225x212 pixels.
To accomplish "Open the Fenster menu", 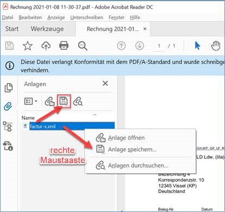I will (117, 17).
